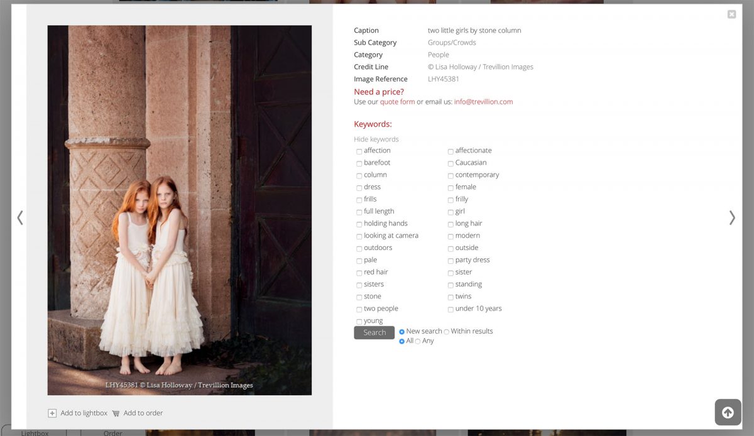Go to previous image with left arrow
Viewport: 754px width, 436px height.
(20, 217)
